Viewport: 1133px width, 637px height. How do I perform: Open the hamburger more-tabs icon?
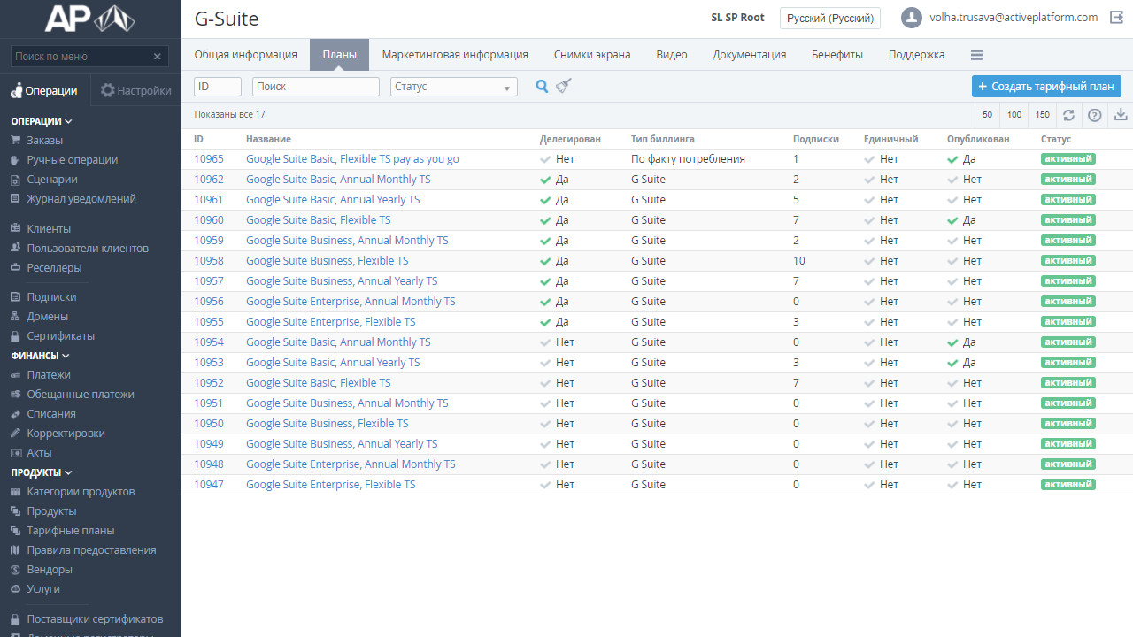[977, 55]
